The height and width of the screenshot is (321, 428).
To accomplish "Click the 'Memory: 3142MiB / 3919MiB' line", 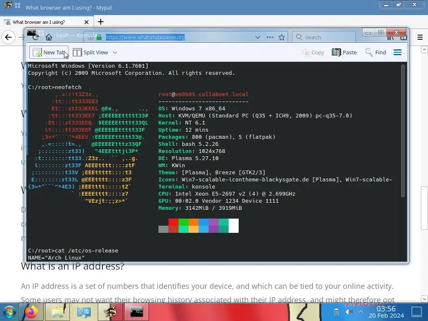I will pos(200,208).
